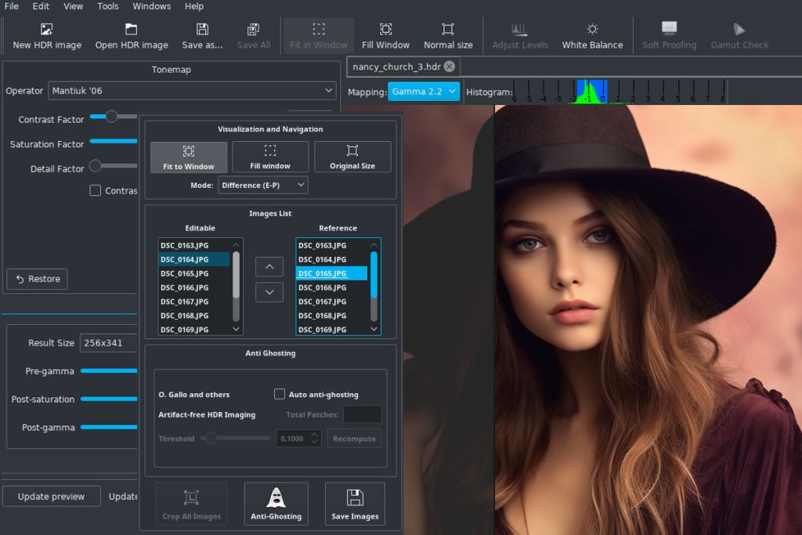Viewport: 802px width, 535px height.
Task: Select the Normal size view icon
Action: 448,35
